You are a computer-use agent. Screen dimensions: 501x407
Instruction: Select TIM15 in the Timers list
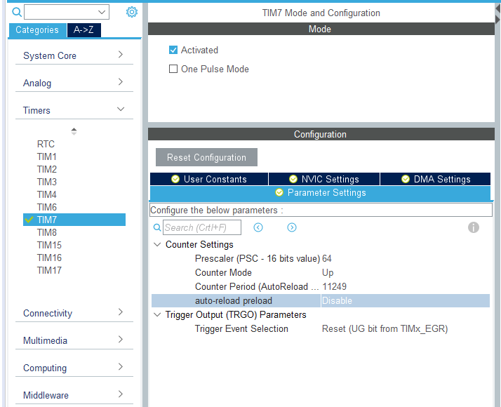(x=49, y=246)
